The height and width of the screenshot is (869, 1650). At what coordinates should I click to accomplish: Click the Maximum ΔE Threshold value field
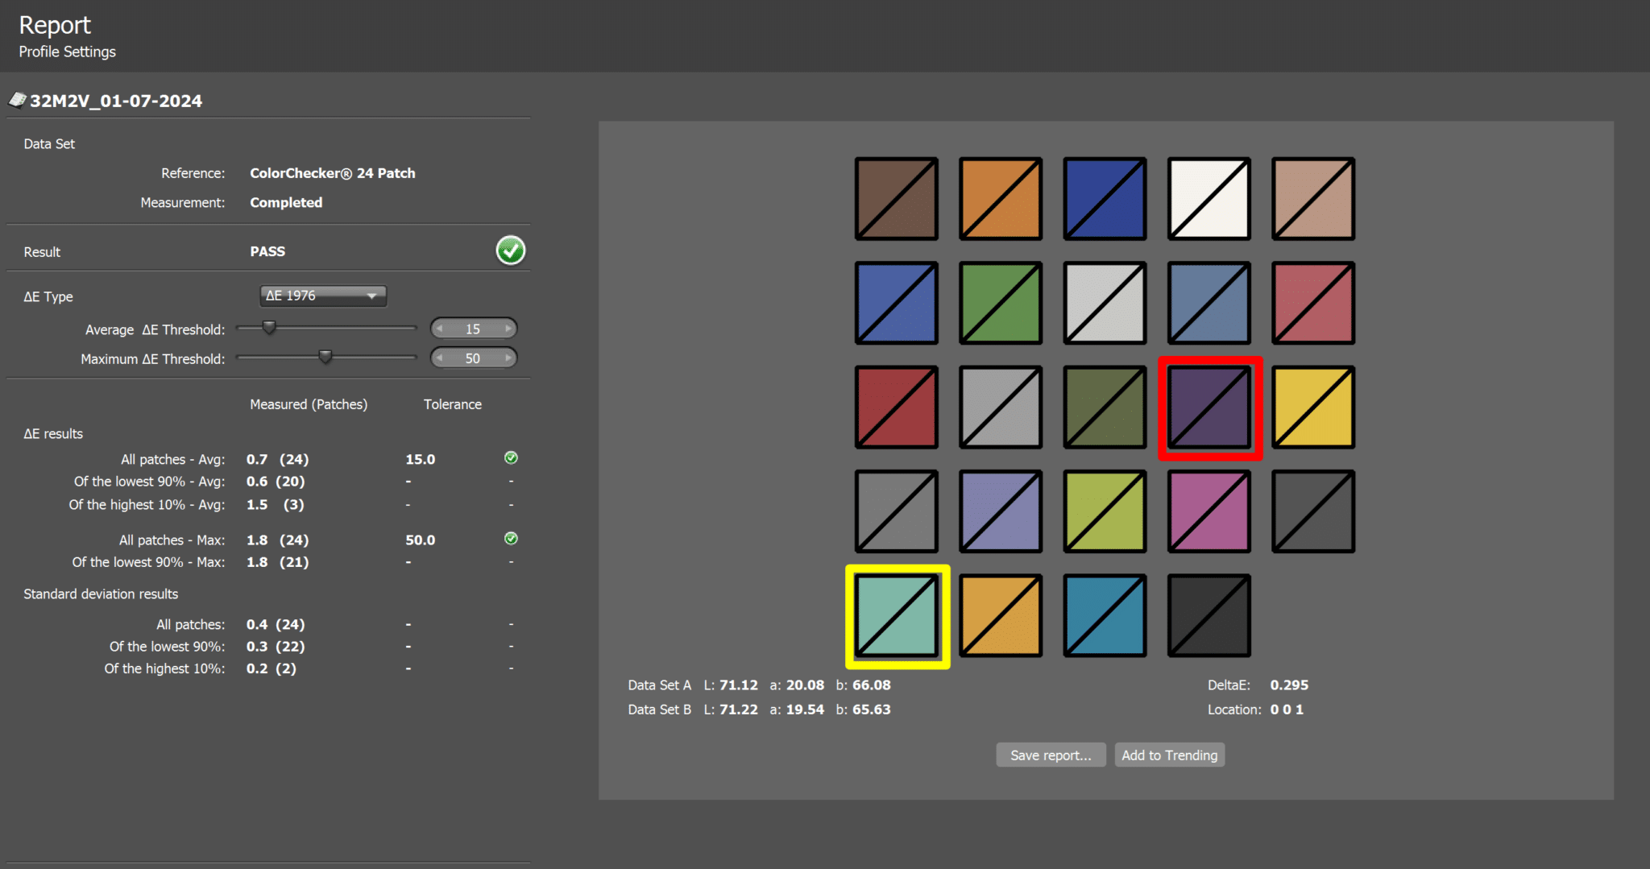coord(473,358)
